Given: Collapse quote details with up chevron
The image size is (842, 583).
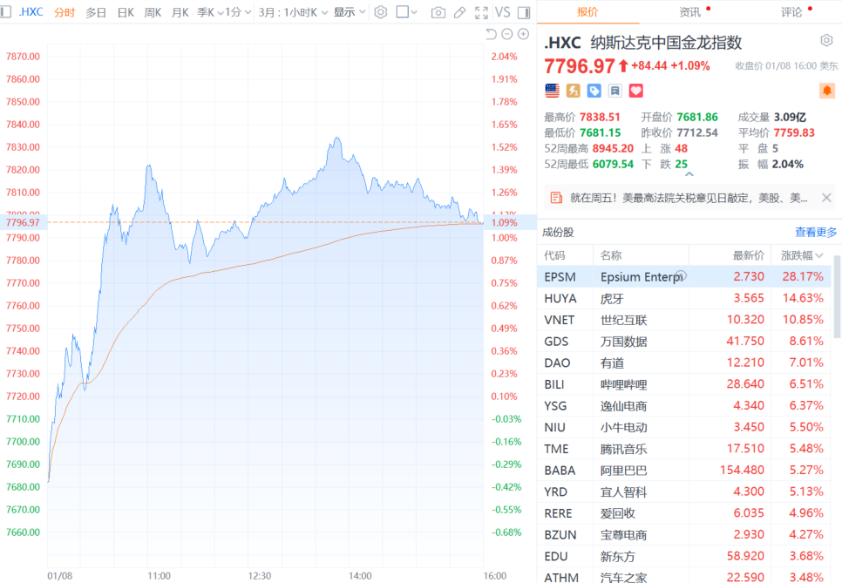Looking at the screenshot, I should coord(689,174).
